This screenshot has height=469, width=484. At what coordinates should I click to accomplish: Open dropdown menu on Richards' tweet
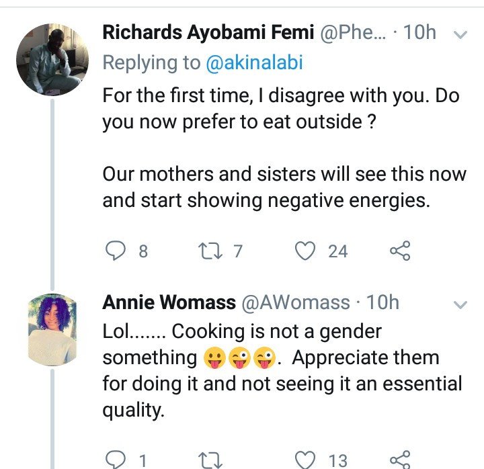coord(460,34)
